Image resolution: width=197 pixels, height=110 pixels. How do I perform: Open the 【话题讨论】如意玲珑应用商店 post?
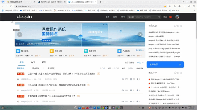(61, 74)
